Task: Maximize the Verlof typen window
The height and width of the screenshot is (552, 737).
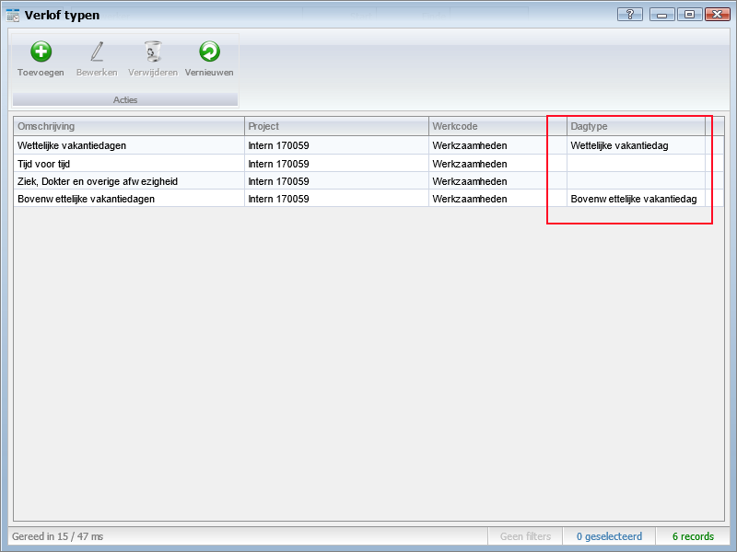Action: click(688, 15)
